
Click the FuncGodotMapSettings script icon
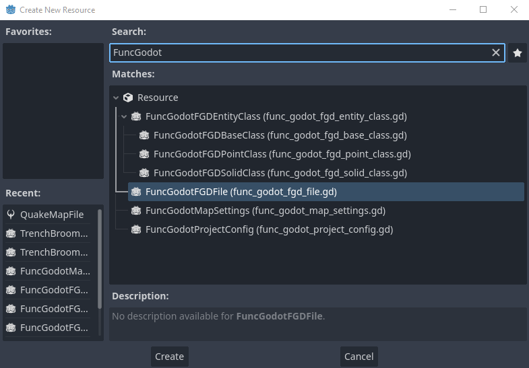[136, 211]
